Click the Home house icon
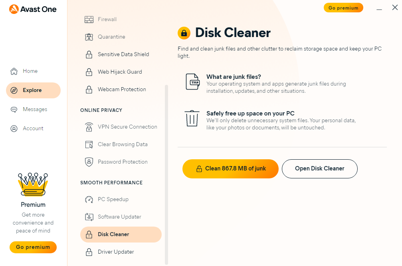The width and height of the screenshot is (402, 266). (x=14, y=71)
